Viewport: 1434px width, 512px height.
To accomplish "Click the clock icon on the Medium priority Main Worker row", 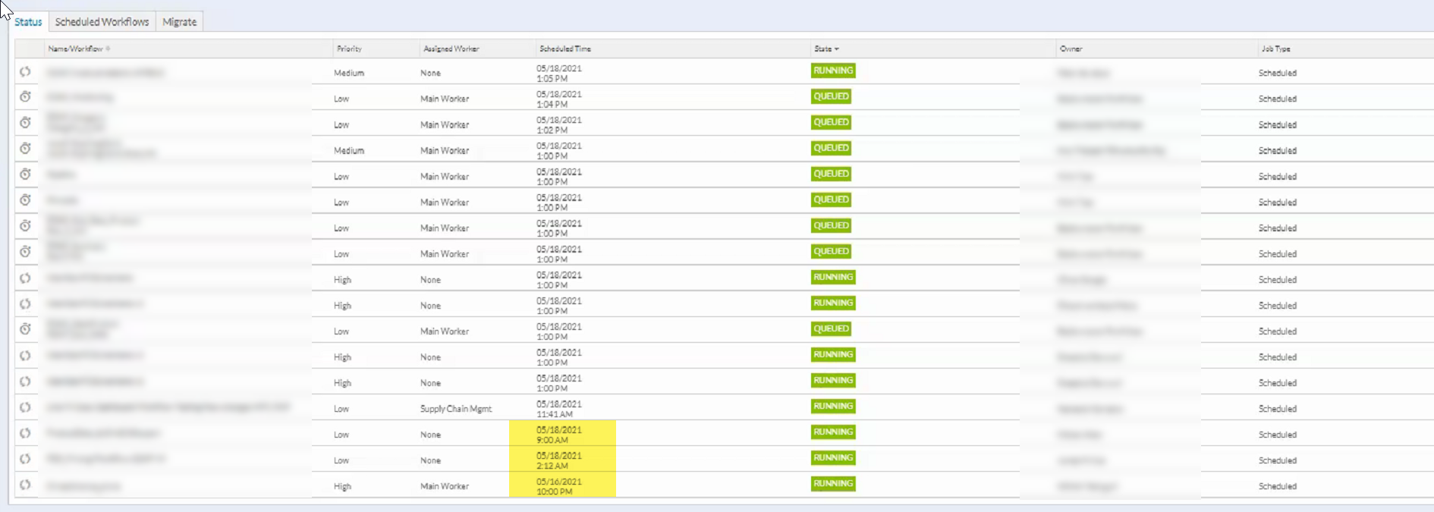I will click(x=25, y=149).
